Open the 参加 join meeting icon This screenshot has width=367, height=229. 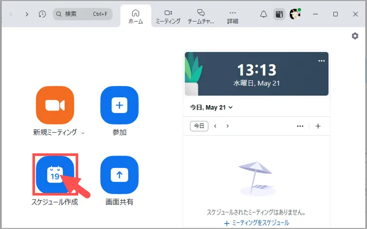pos(119,105)
